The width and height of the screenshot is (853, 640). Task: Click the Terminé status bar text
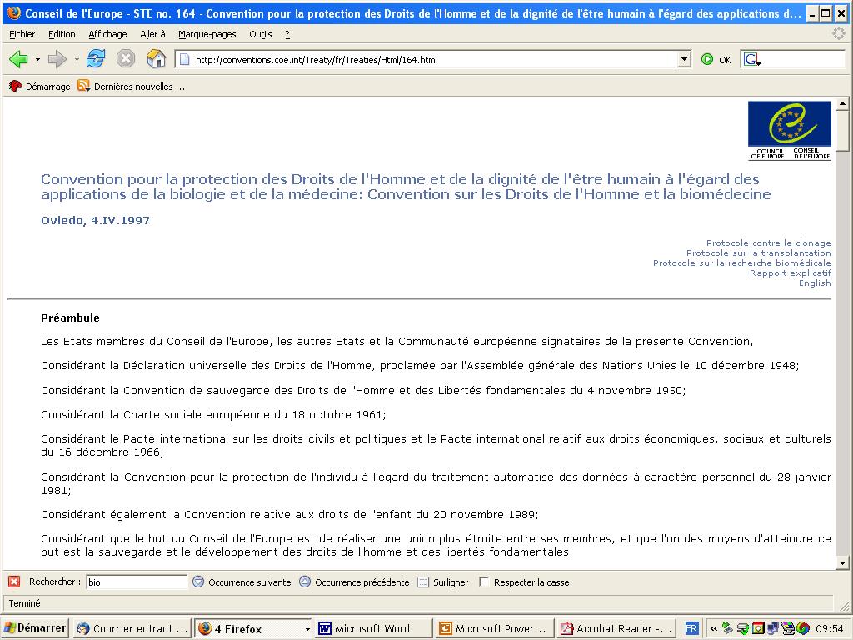point(24,603)
